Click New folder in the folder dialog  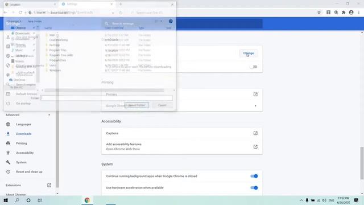[35, 22]
